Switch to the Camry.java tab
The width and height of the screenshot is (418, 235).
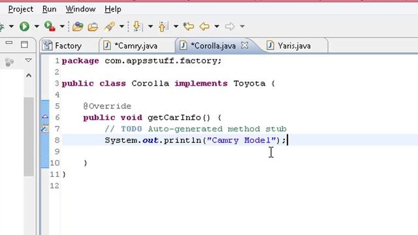click(136, 46)
